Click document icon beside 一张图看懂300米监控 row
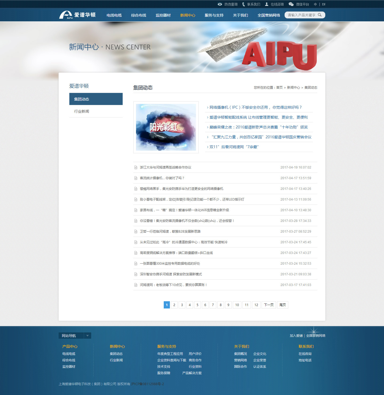 tap(136, 264)
